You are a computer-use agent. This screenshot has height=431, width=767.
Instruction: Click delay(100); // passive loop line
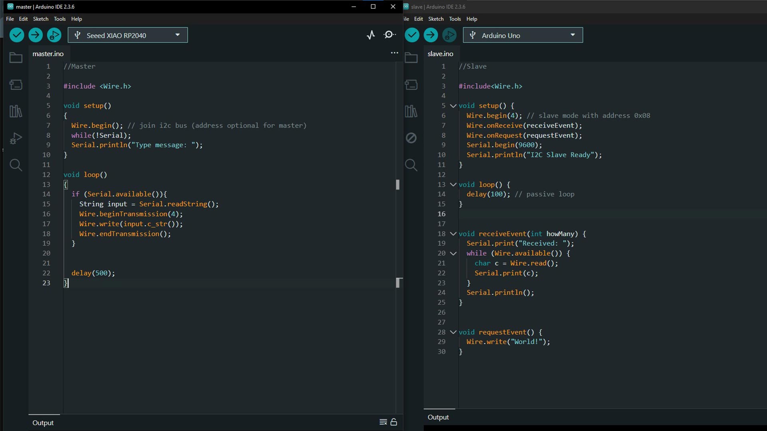(520, 194)
